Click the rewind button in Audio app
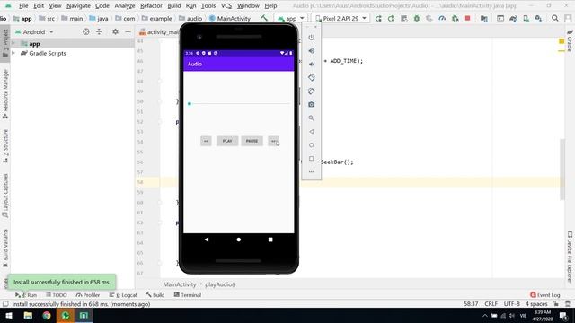The height and width of the screenshot is (323, 575). click(x=206, y=141)
